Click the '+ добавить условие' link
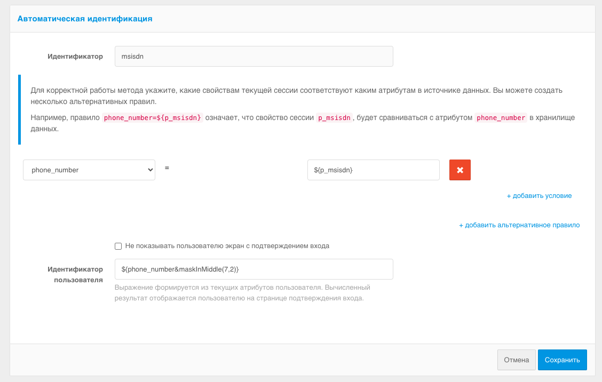The image size is (602, 382). pos(539,196)
